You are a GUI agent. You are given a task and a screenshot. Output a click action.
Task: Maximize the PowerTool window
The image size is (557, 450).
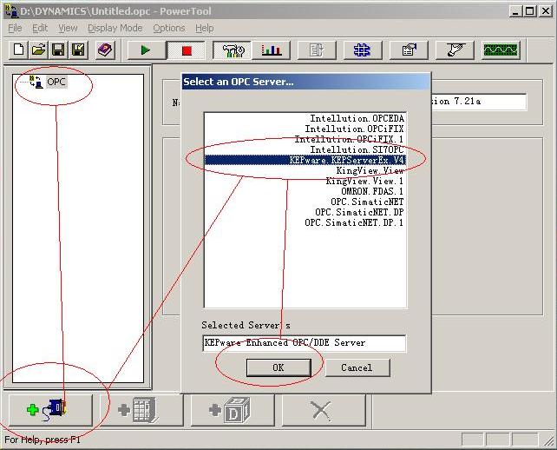coord(529,11)
